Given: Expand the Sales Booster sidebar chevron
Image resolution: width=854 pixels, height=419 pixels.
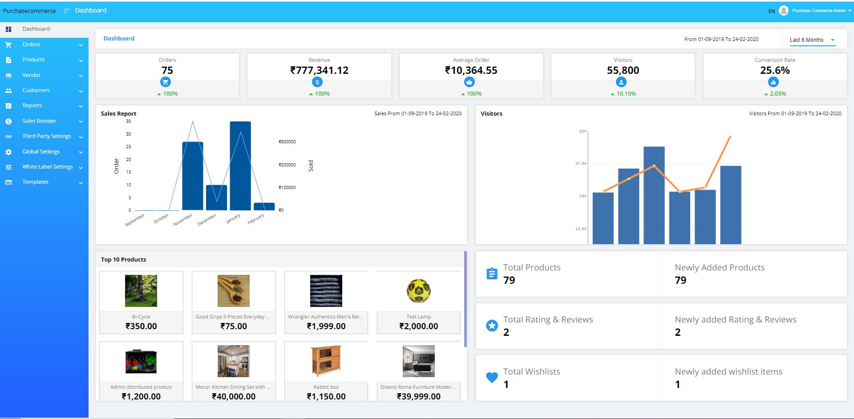Looking at the screenshot, I should pos(81,121).
